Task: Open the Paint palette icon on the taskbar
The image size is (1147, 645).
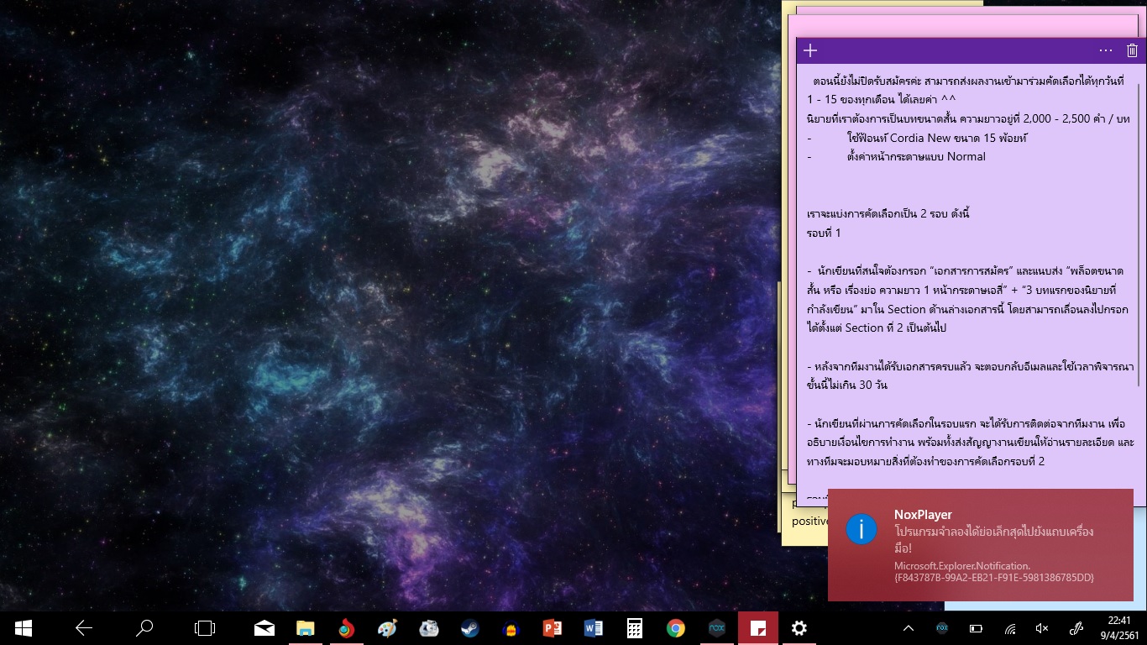Action: pos(387,628)
